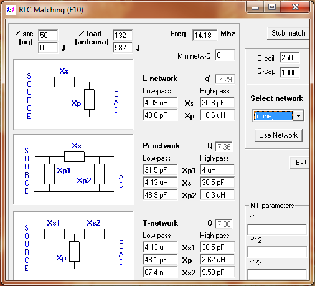
Task: Click the Q-cap field showing 1000
Action: pos(289,72)
